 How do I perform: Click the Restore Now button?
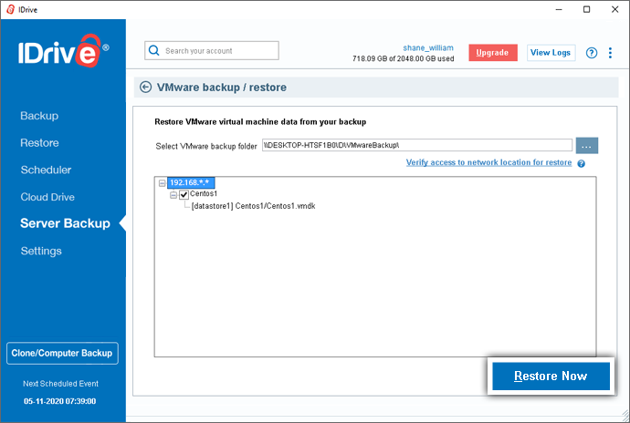[x=551, y=376]
